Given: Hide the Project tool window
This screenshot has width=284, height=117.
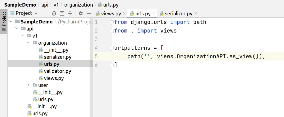Looking at the screenshot, I should tap(89, 13).
